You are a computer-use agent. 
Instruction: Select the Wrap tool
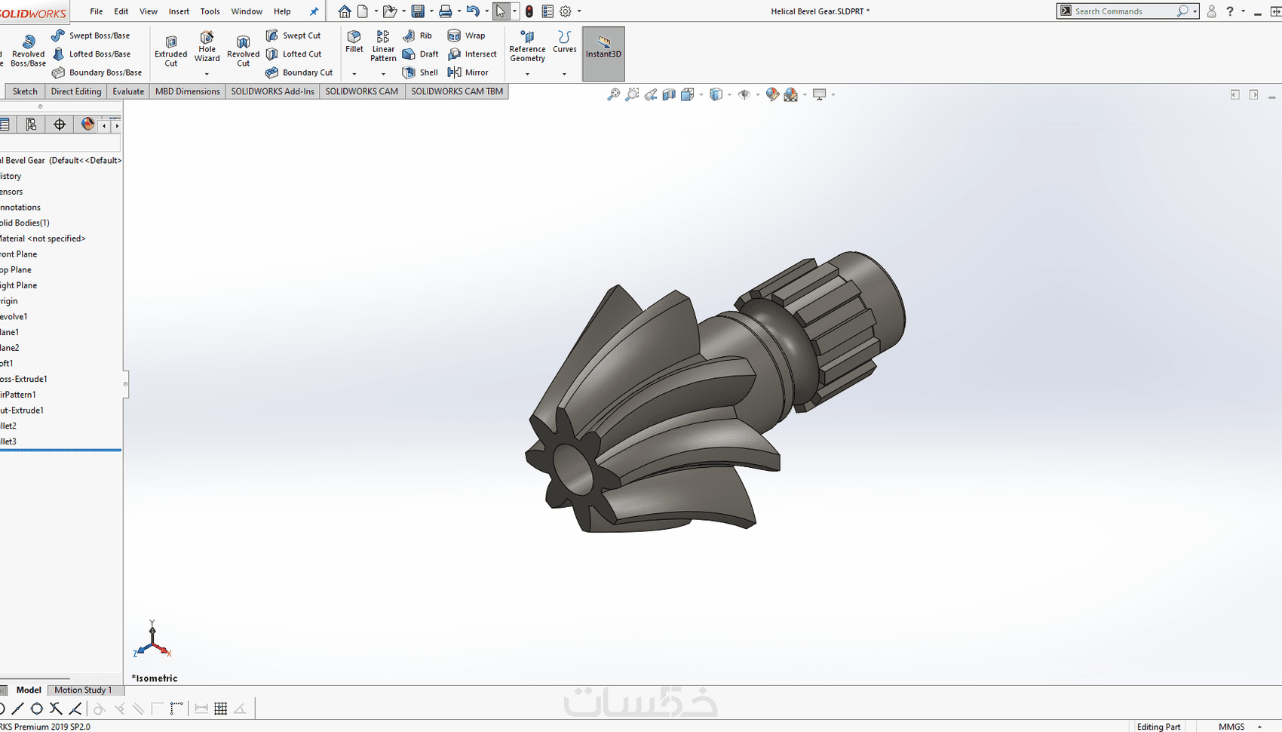pyautogui.click(x=467, y=35)
